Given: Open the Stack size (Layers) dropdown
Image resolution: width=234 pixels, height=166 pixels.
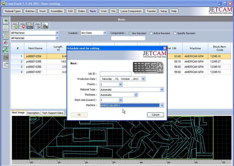Looking at the screenshot, I should click(x=120, y=100).
